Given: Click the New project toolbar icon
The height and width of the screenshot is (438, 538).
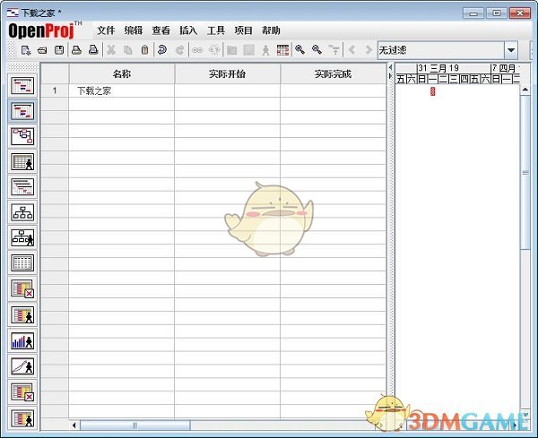Looking at the screenshot, I should pyautogui.click(x=26, y=50).
